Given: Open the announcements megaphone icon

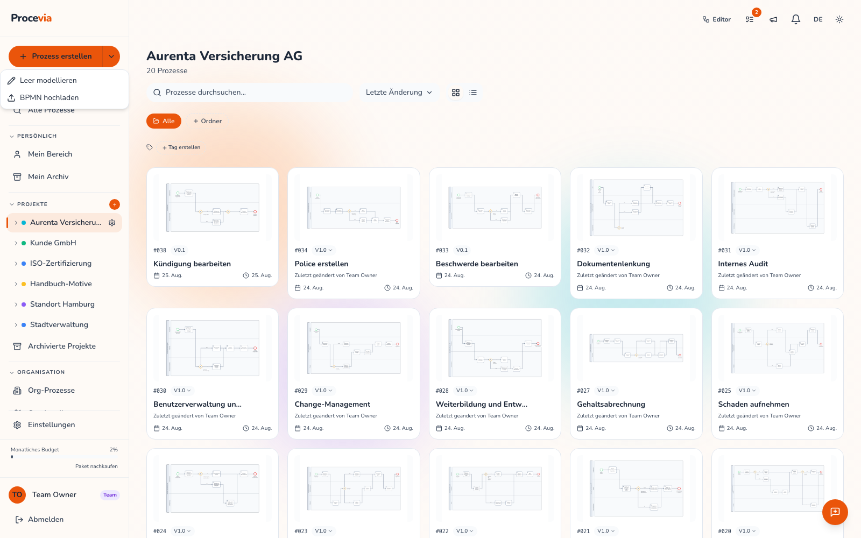Looking at the screenshot, I should coord(773,19).
